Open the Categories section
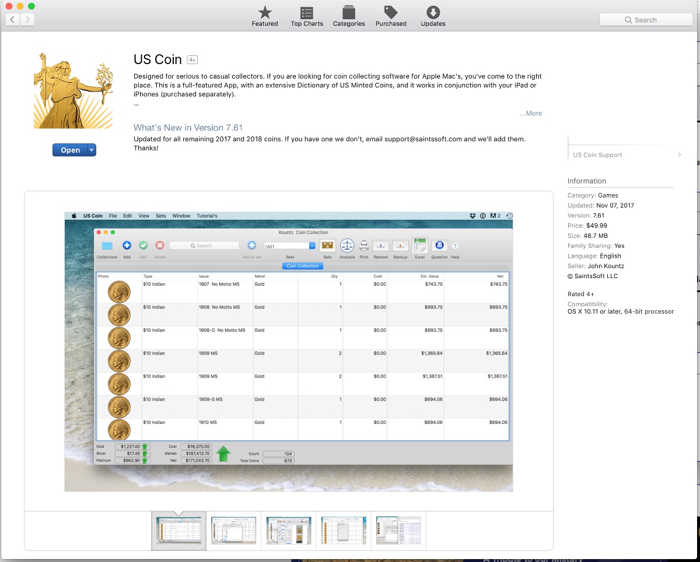This screenshot has width=700, height=562. pos(349,16)
